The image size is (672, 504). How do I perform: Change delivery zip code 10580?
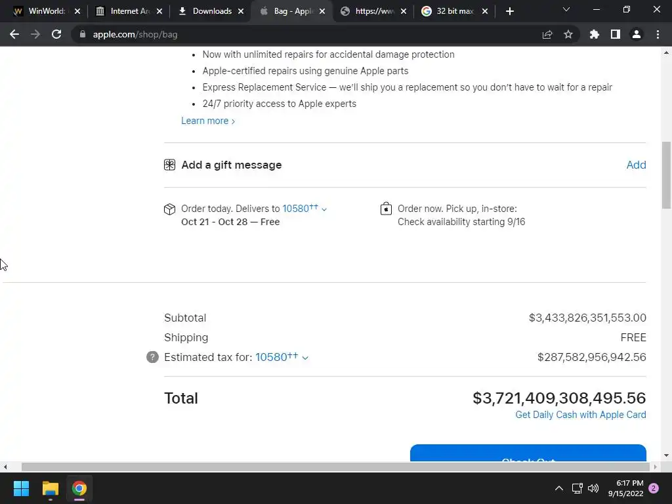pyautogui.click(x=304, y=208)
